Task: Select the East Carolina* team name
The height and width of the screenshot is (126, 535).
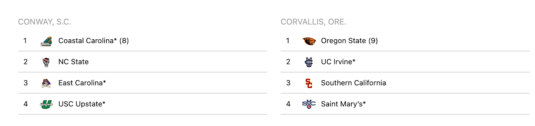Action: pos(82,83)
